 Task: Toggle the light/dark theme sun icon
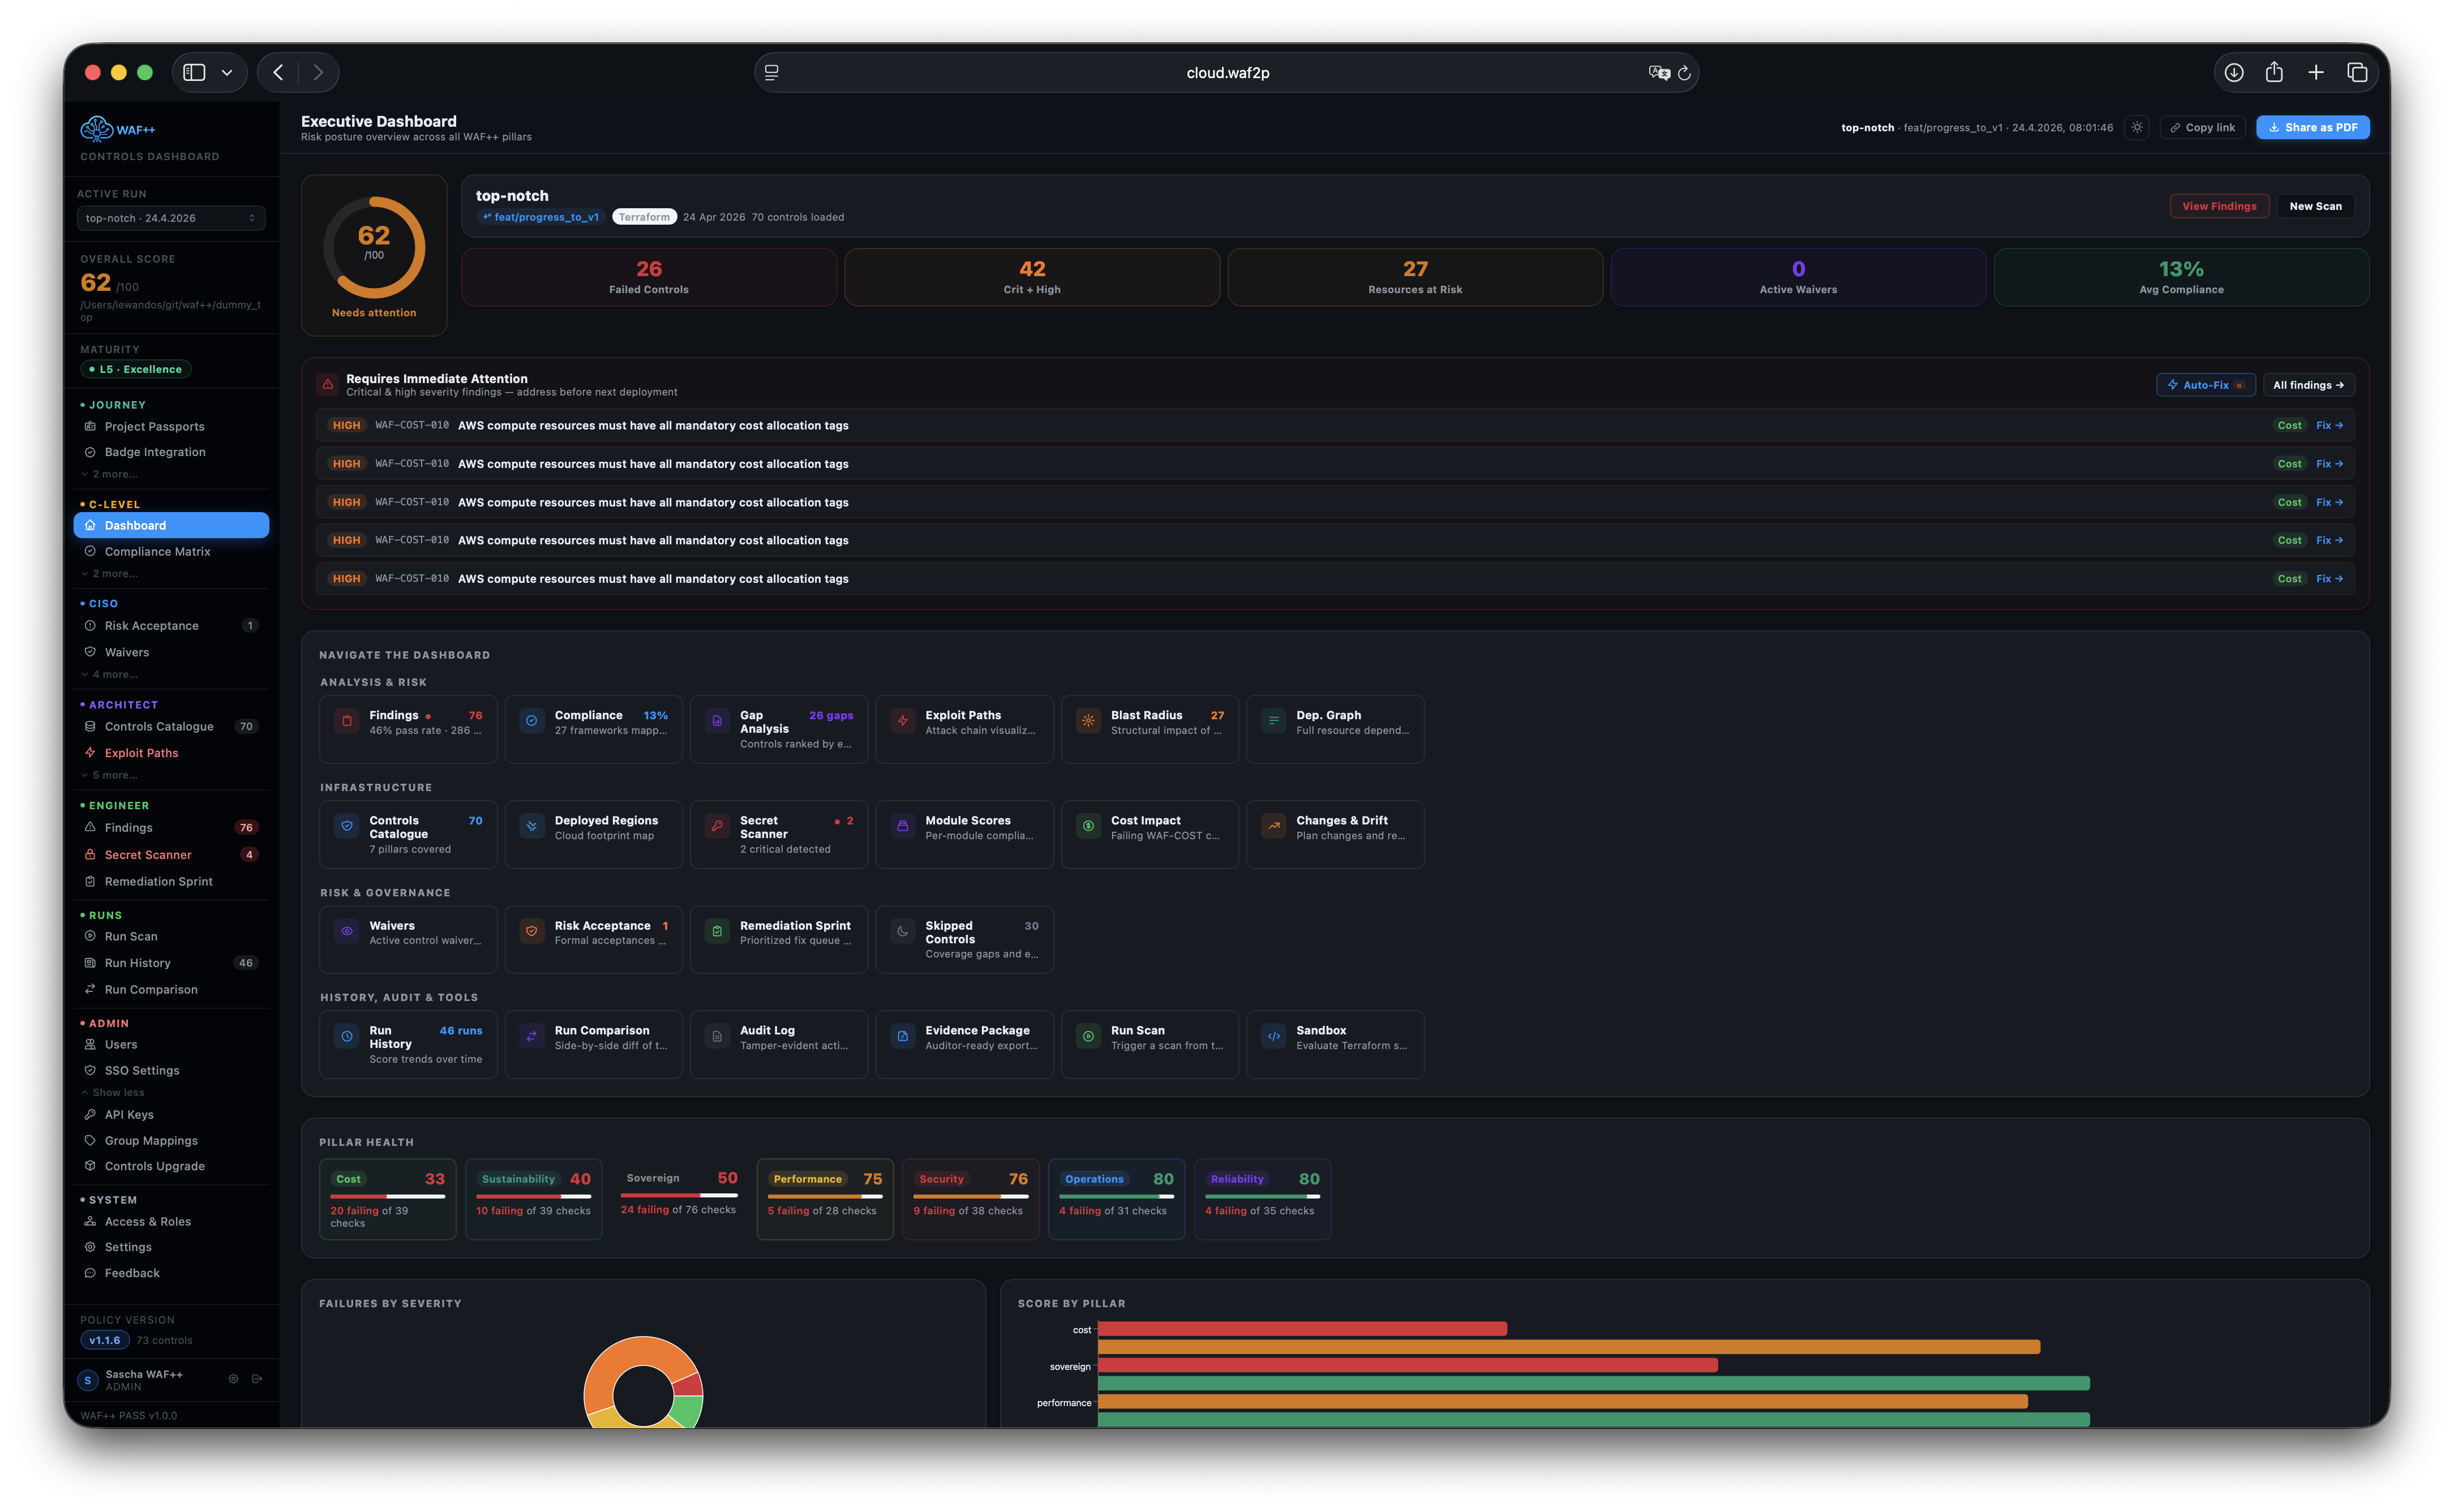pyautogui.click(x=2137, y=127)
